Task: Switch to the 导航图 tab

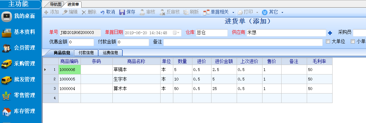Action: coord(55,4)
